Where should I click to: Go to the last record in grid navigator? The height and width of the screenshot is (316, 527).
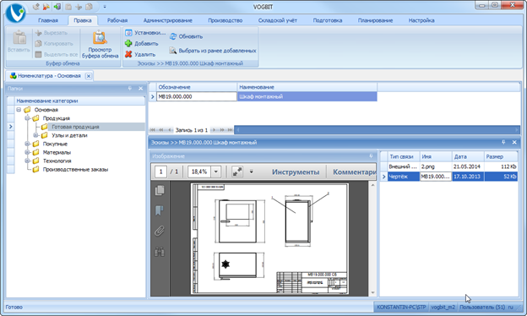tap(231, 130)
